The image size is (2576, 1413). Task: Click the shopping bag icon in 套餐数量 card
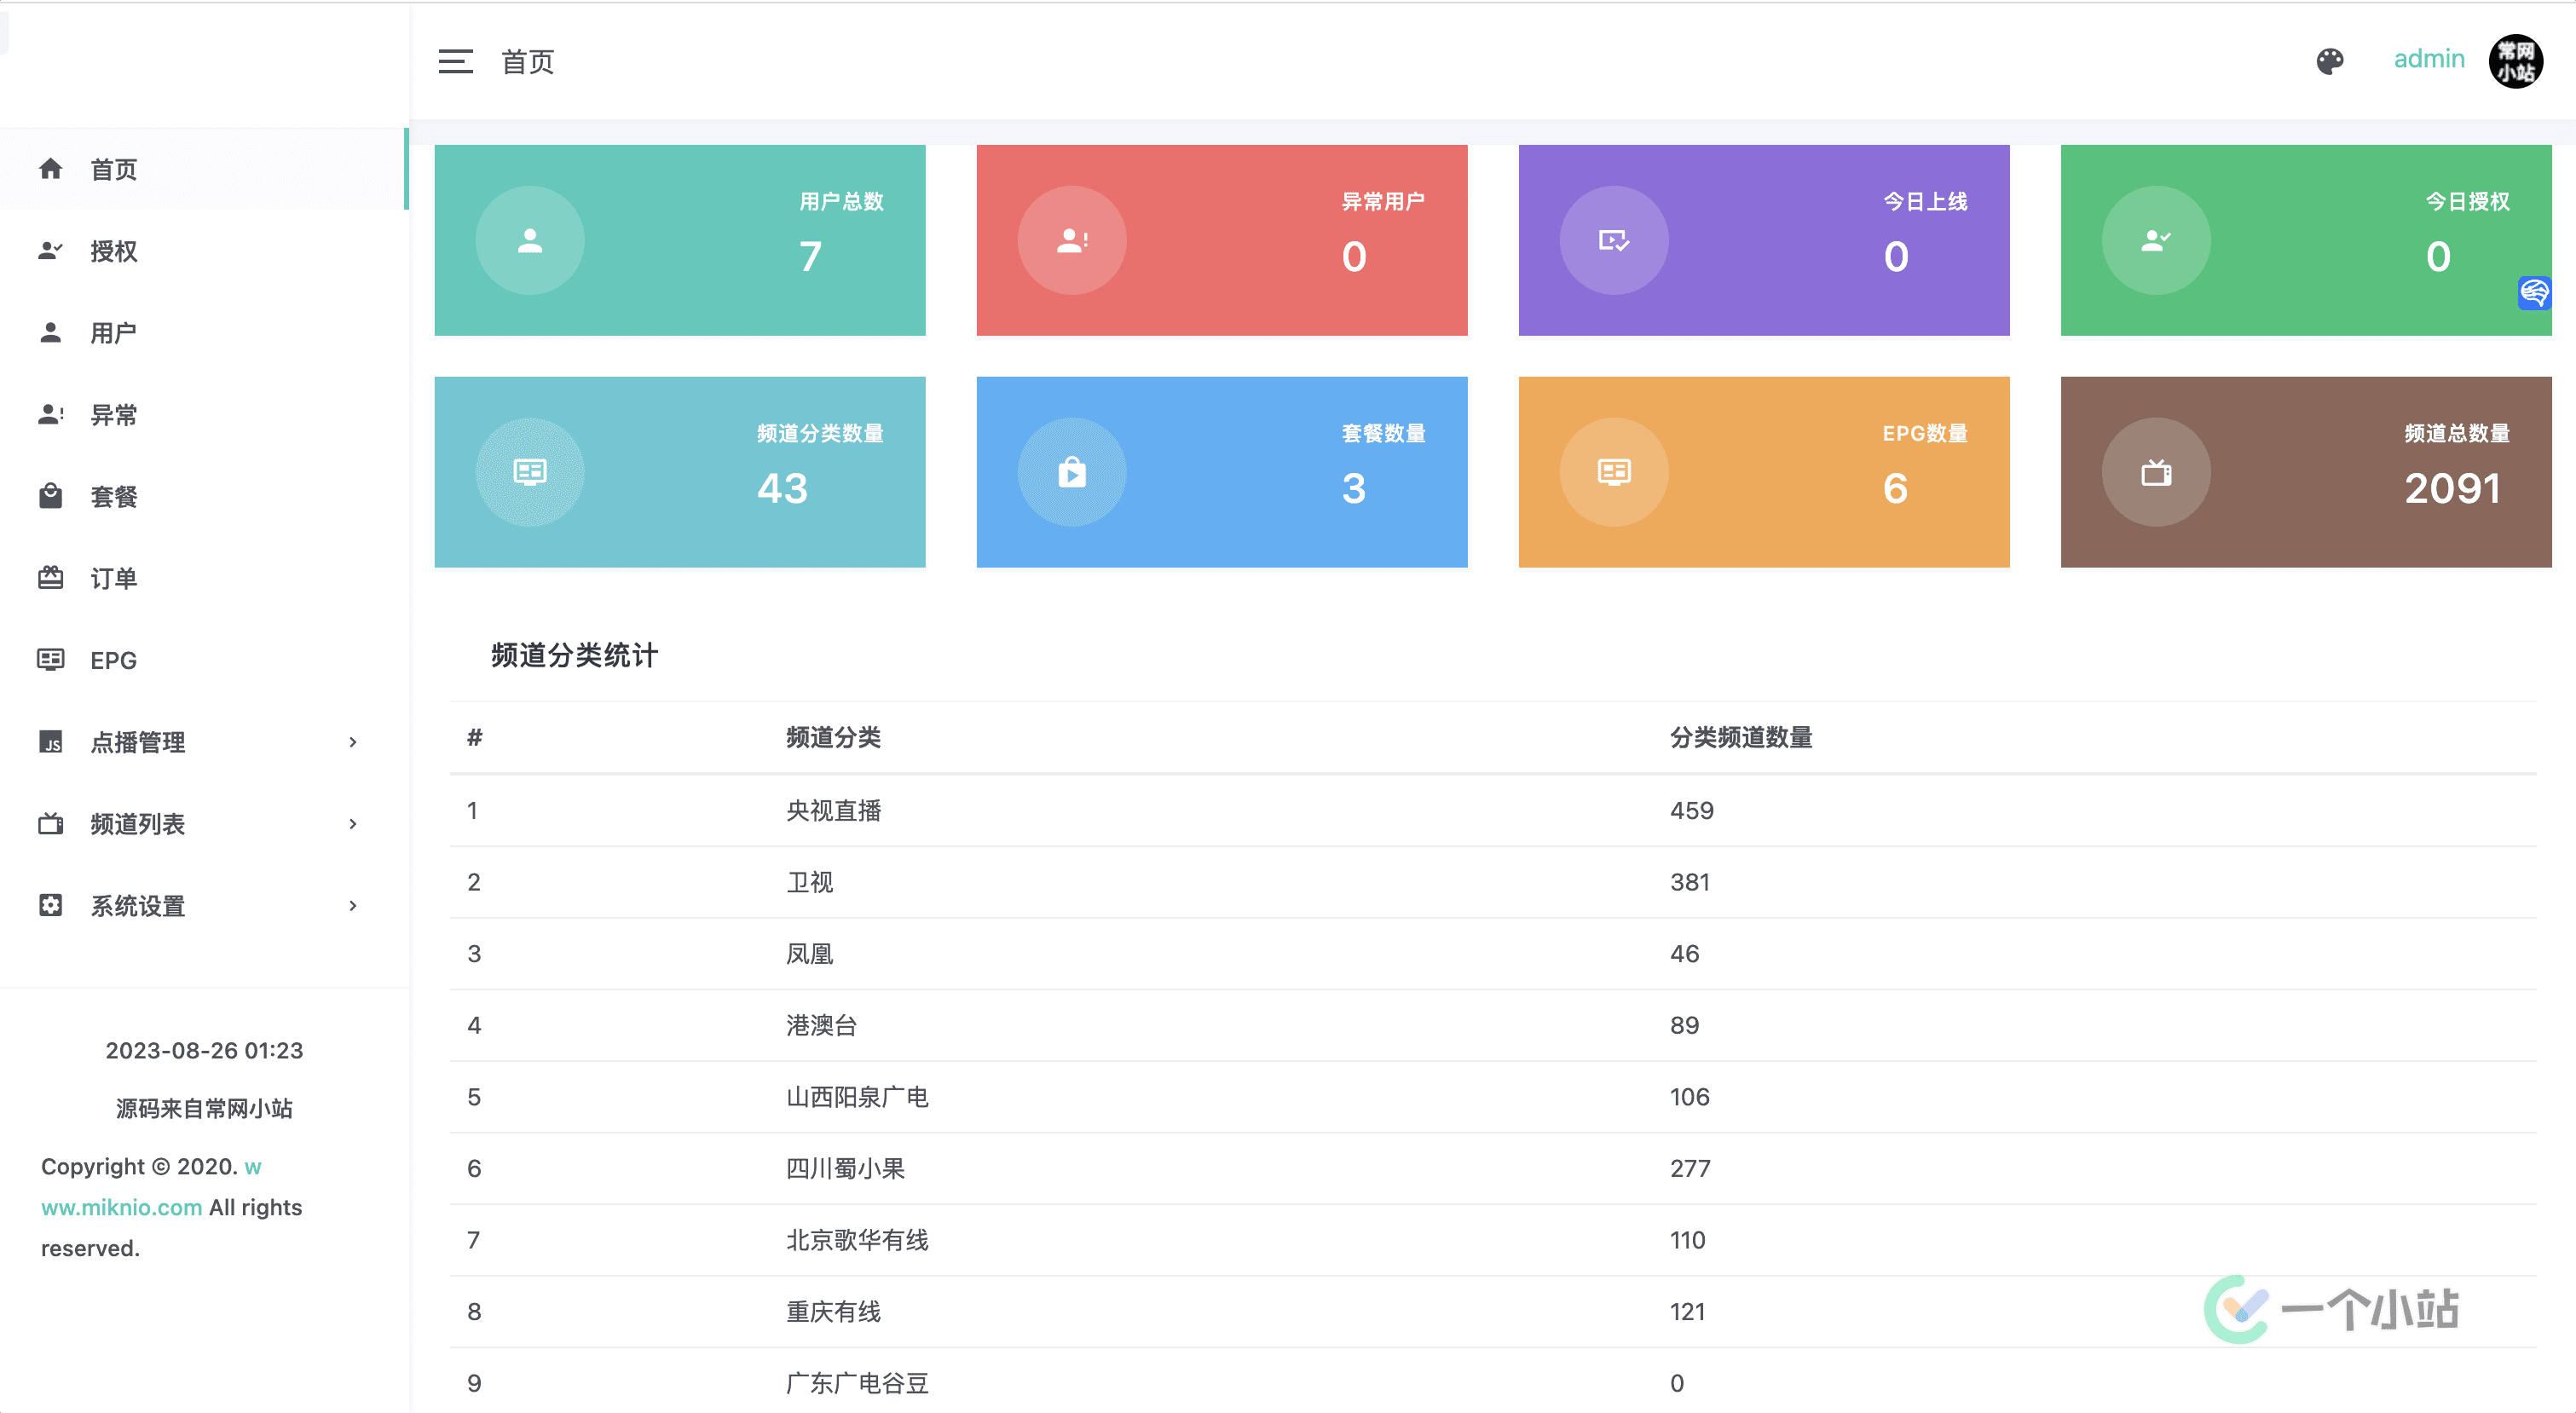(1072, 472)
